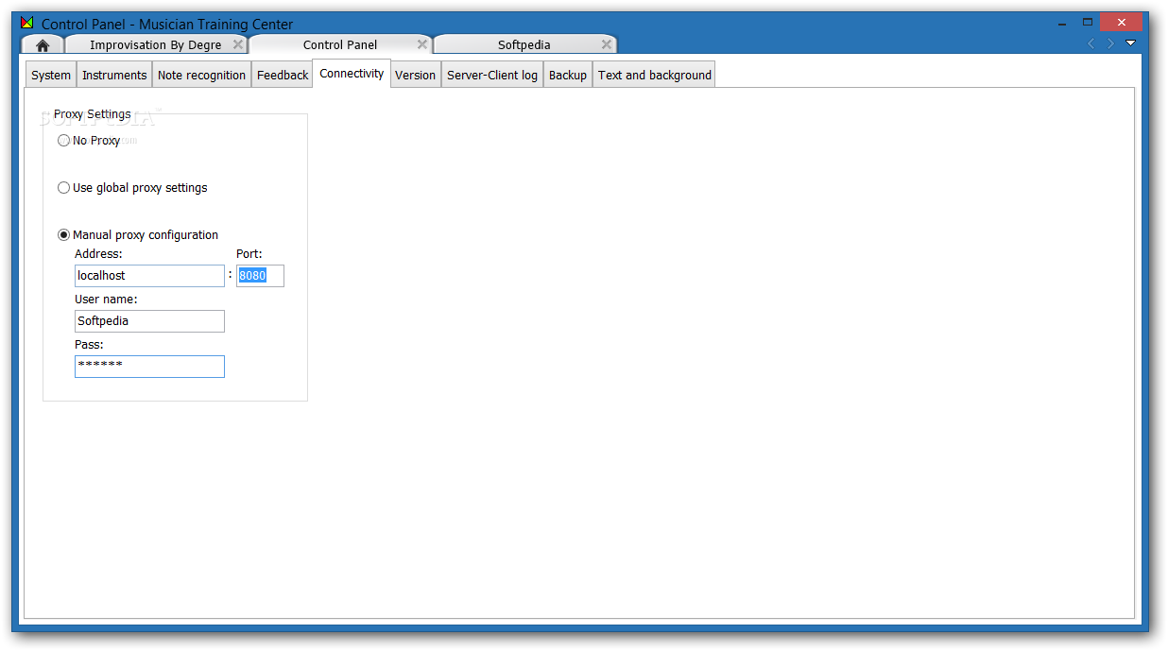Open the tab list dropdown arrow
This screenshot has width=1168, height=651.
coord(1130,43)
